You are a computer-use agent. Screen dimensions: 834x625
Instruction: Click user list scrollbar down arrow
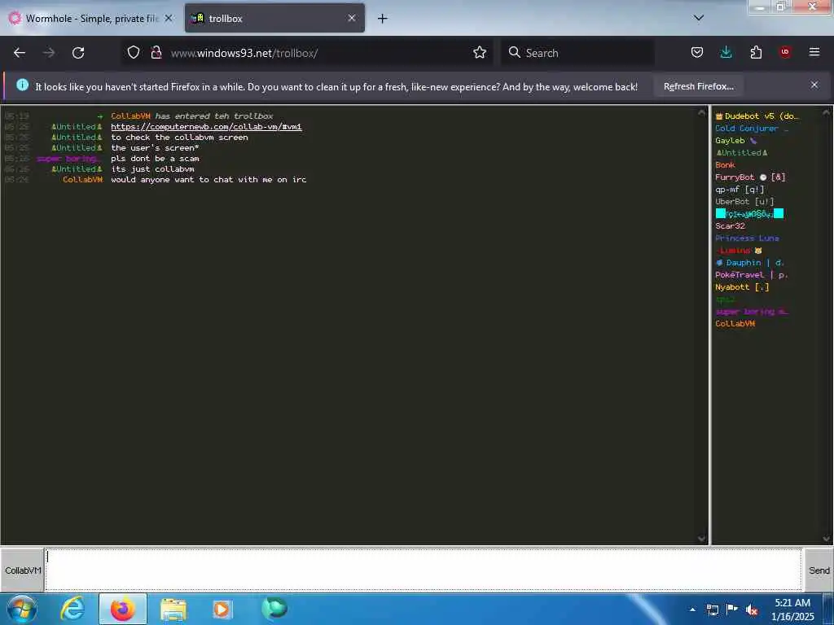pos(826,539)
